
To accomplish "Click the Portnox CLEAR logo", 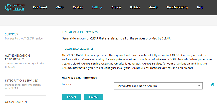I will coord(15,7).
